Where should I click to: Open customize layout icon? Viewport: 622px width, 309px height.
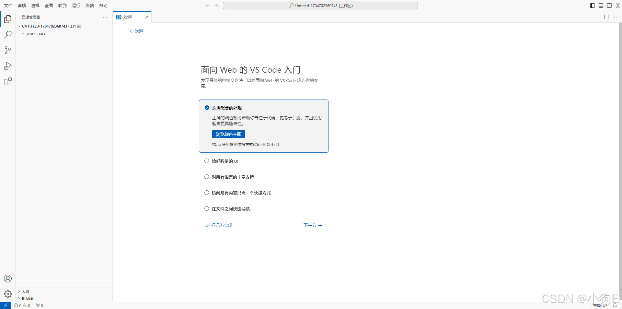tap(618, 6)
